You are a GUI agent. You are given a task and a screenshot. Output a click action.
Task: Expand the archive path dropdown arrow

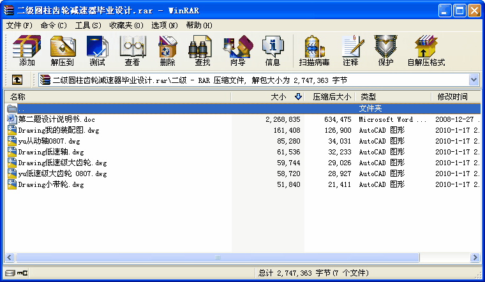474,80
